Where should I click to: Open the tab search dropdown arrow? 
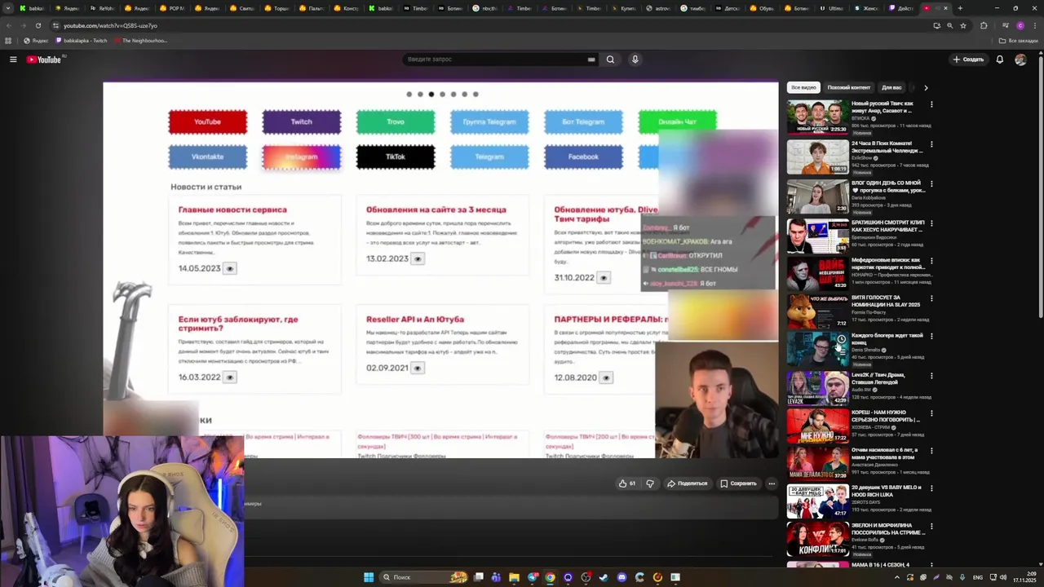(x=9, y=8)
